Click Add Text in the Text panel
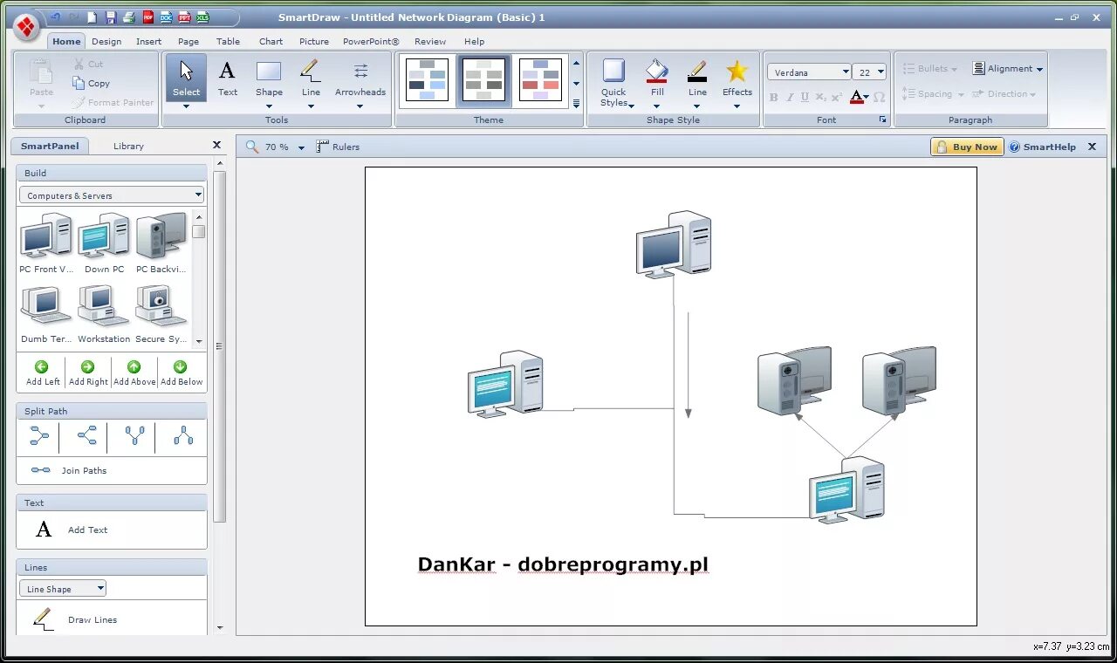This screenshot has width=1117, height=663. [72, 530]
